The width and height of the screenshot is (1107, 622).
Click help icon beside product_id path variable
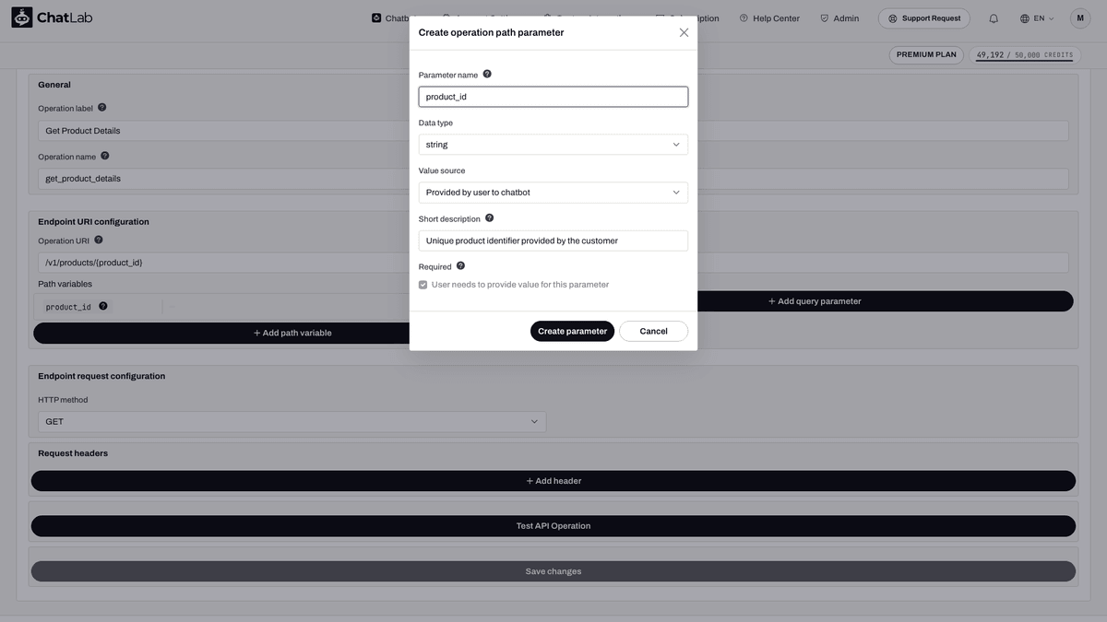point(103,306)
